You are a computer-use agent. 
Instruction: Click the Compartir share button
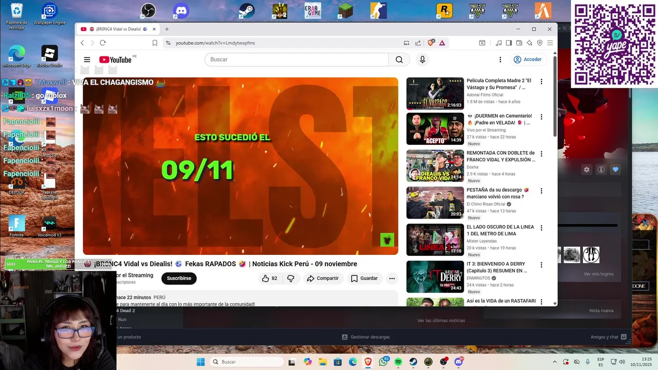323,279
